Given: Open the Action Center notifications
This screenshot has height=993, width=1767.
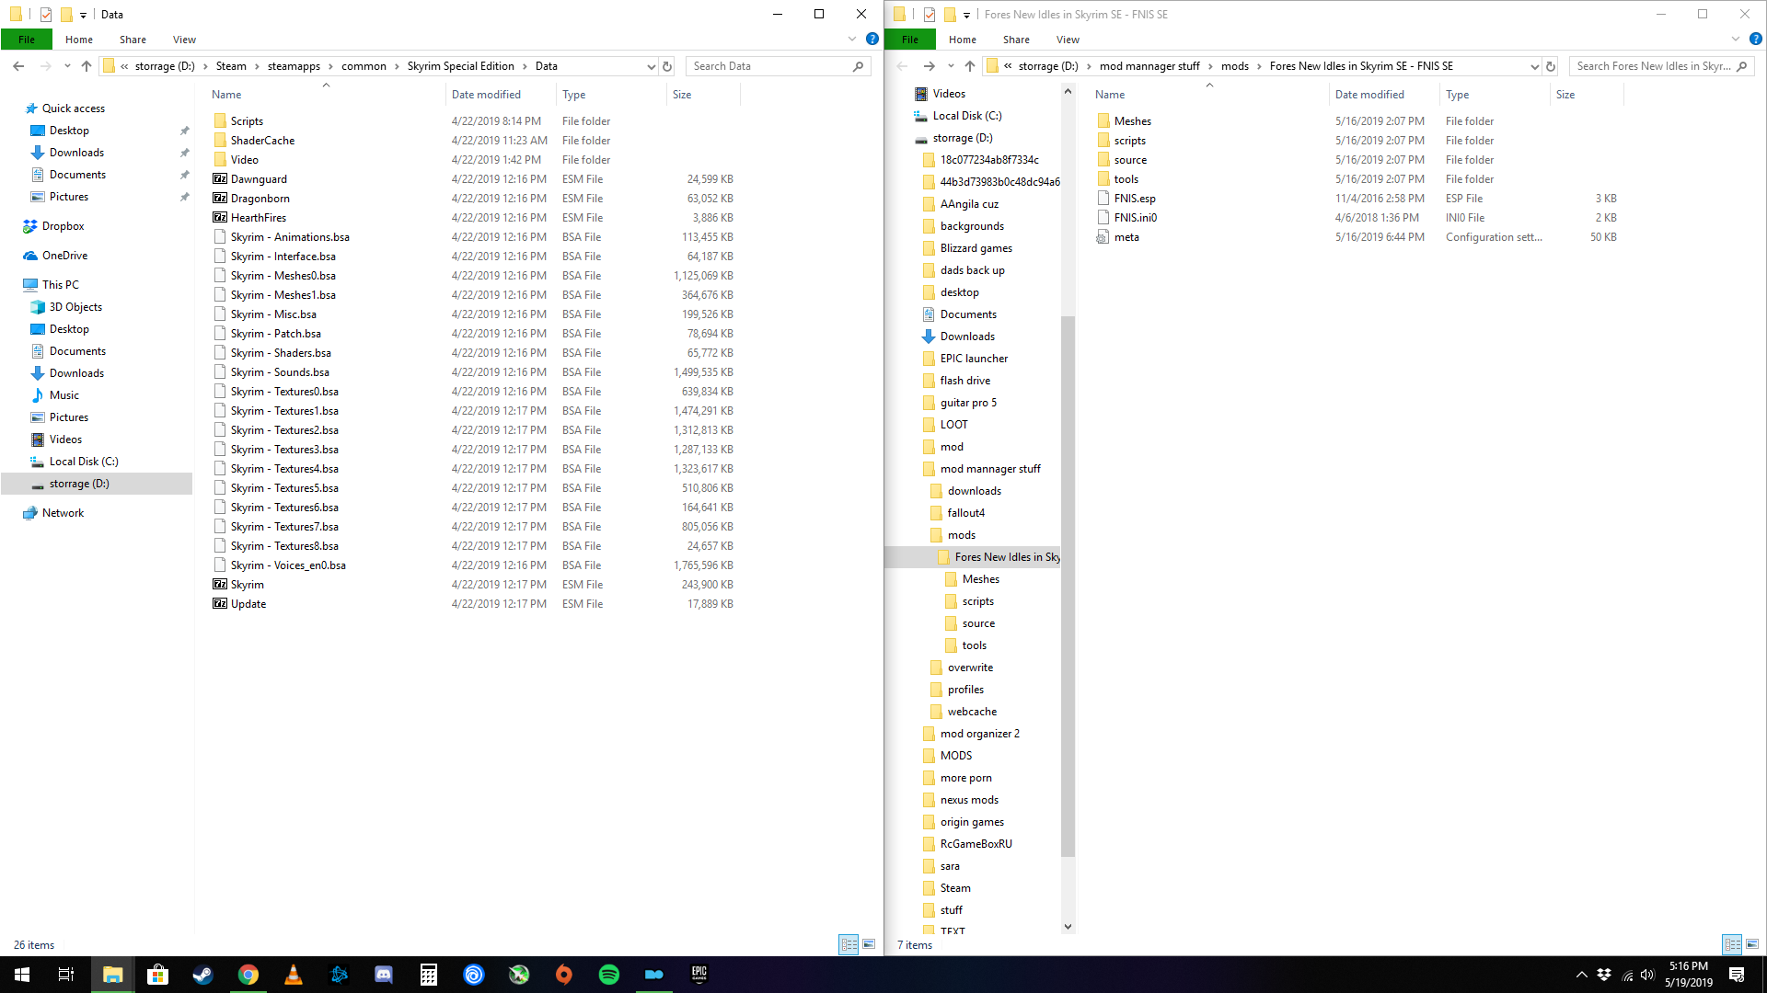Looking at the screenshot, I should click(x=1737, y=975).
